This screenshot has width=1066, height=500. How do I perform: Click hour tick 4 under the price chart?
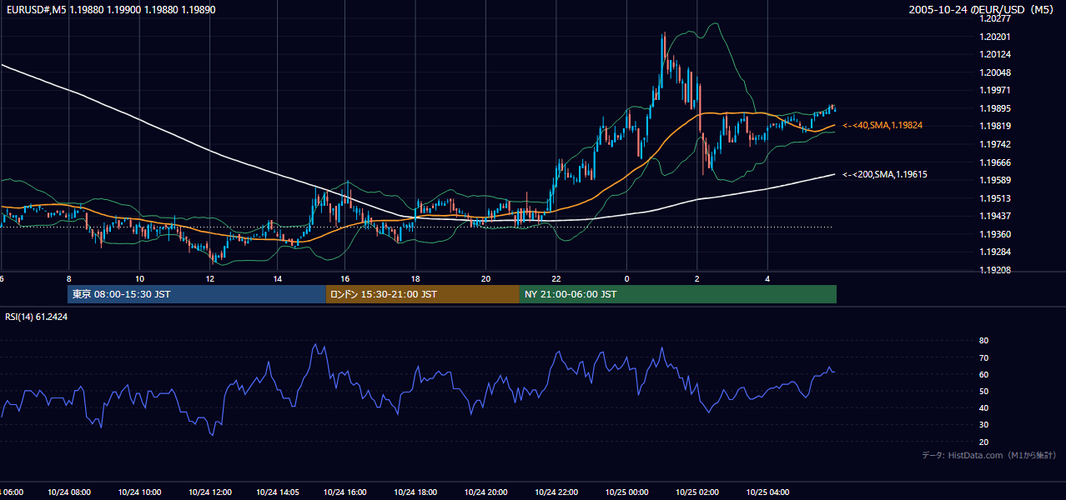[x=768, y=278]
